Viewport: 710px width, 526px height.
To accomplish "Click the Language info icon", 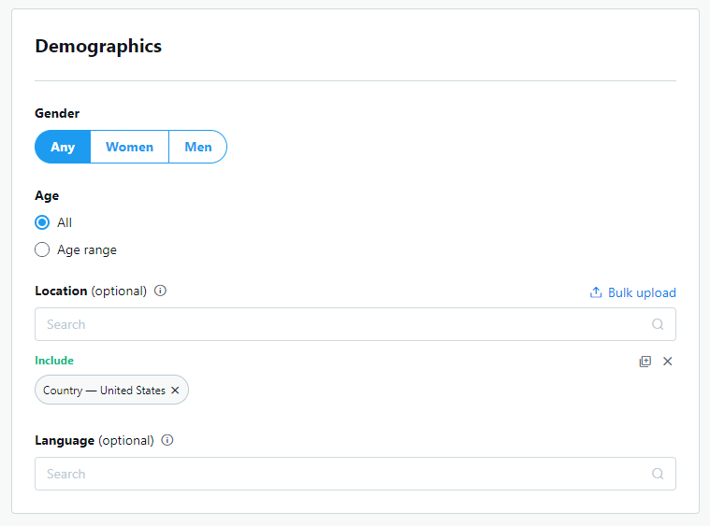I will 167,440.
